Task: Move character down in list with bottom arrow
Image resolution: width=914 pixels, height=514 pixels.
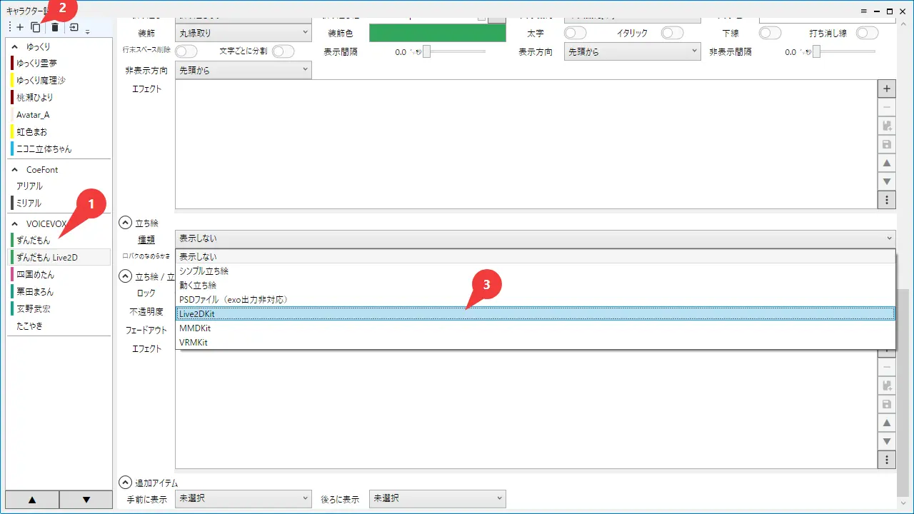Action: pyautogui.click(x=86, y=500)
